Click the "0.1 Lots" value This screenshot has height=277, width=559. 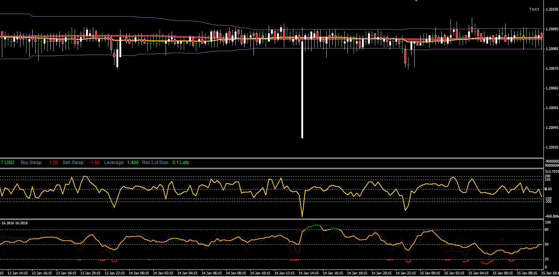pos(181,163)
